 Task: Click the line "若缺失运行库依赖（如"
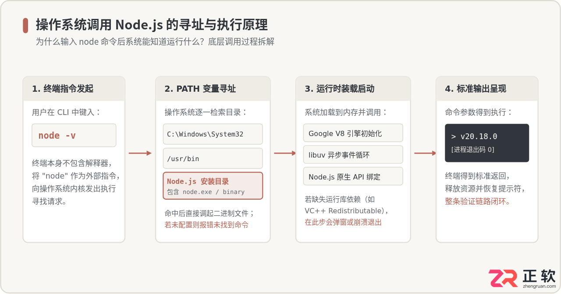340,199
